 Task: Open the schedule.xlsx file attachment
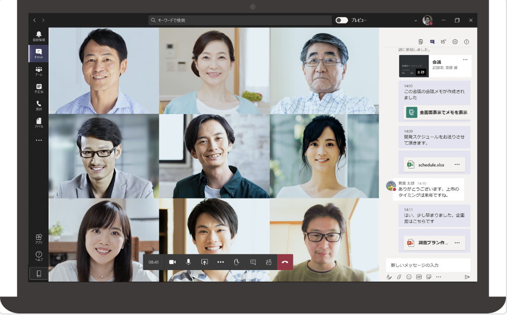click(431, 165)
